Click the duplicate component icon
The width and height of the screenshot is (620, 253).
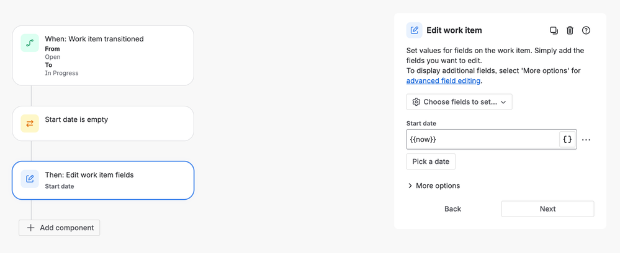click(554, 30)
